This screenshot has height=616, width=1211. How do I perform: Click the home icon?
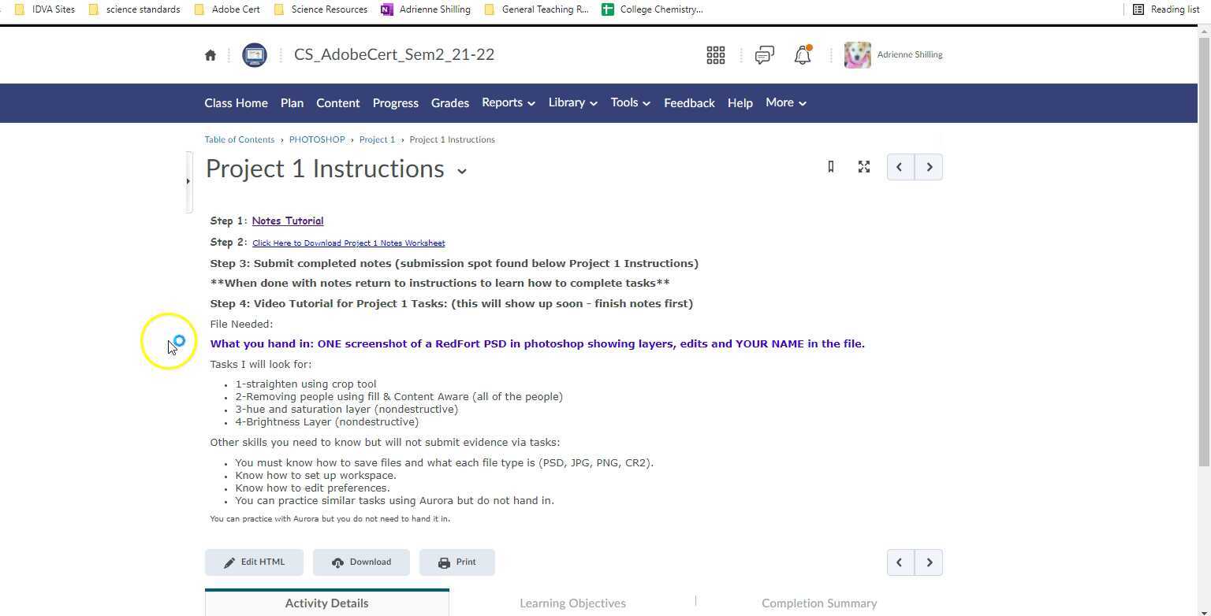click(211, 54)
